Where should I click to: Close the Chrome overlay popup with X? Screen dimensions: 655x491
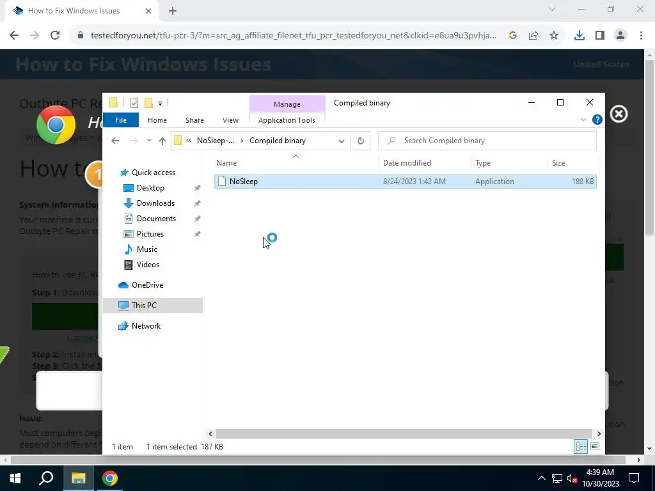(619, 114)
